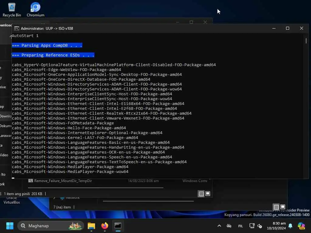The width and height of the screenshot is (311, 233).
Task: Click the Explorer horizontal scrollbar under the file list
Action: point(96,187)
